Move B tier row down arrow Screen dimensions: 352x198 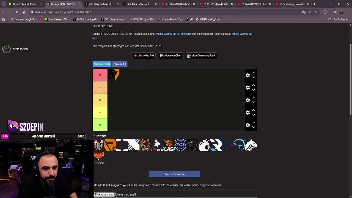coord(254,102)
